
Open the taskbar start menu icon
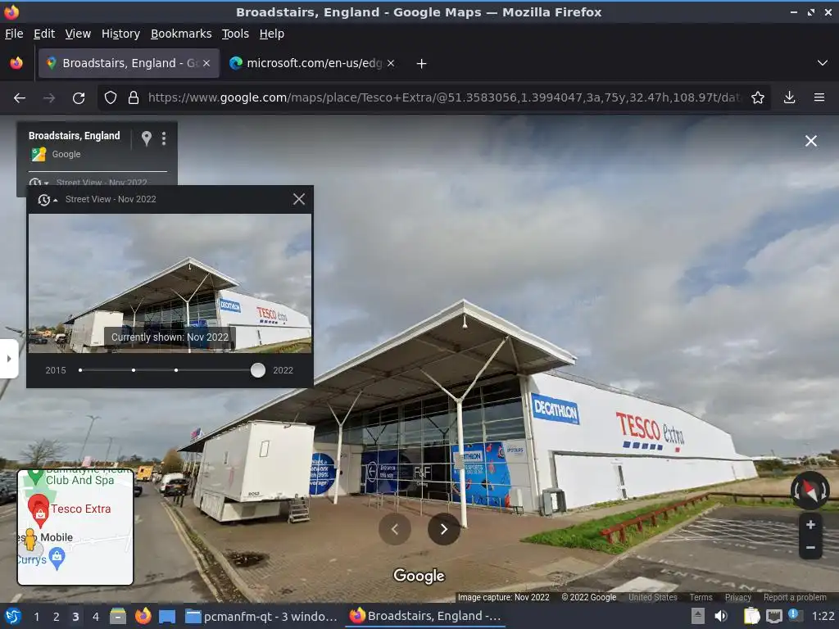12,617
